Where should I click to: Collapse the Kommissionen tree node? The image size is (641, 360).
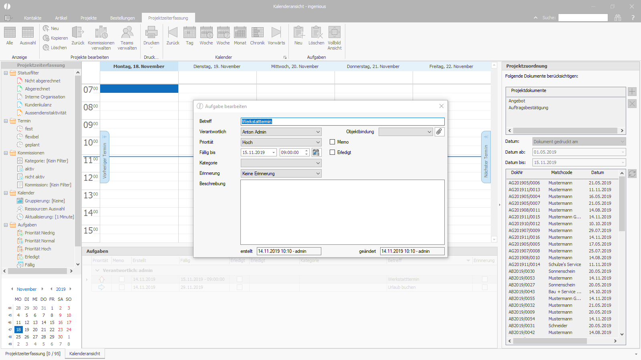click(x=6, y=153)
